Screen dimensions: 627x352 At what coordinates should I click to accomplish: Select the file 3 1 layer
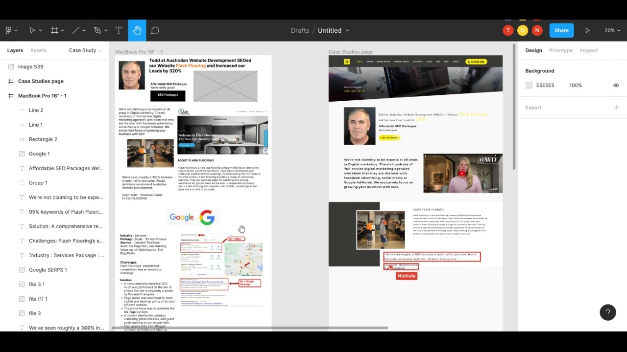pyautogui.click(x=54, y=284)
